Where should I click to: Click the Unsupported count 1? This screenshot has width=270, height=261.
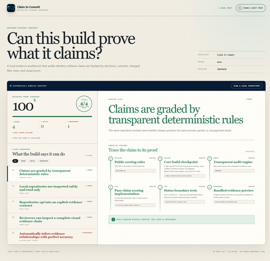click(x=69, y=127)
